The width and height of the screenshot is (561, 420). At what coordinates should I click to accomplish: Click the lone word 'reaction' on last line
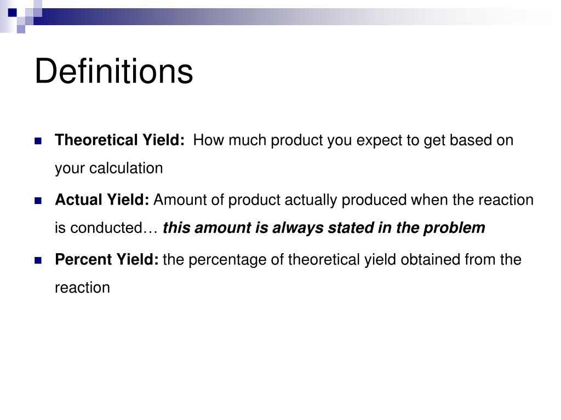[82, 288]
